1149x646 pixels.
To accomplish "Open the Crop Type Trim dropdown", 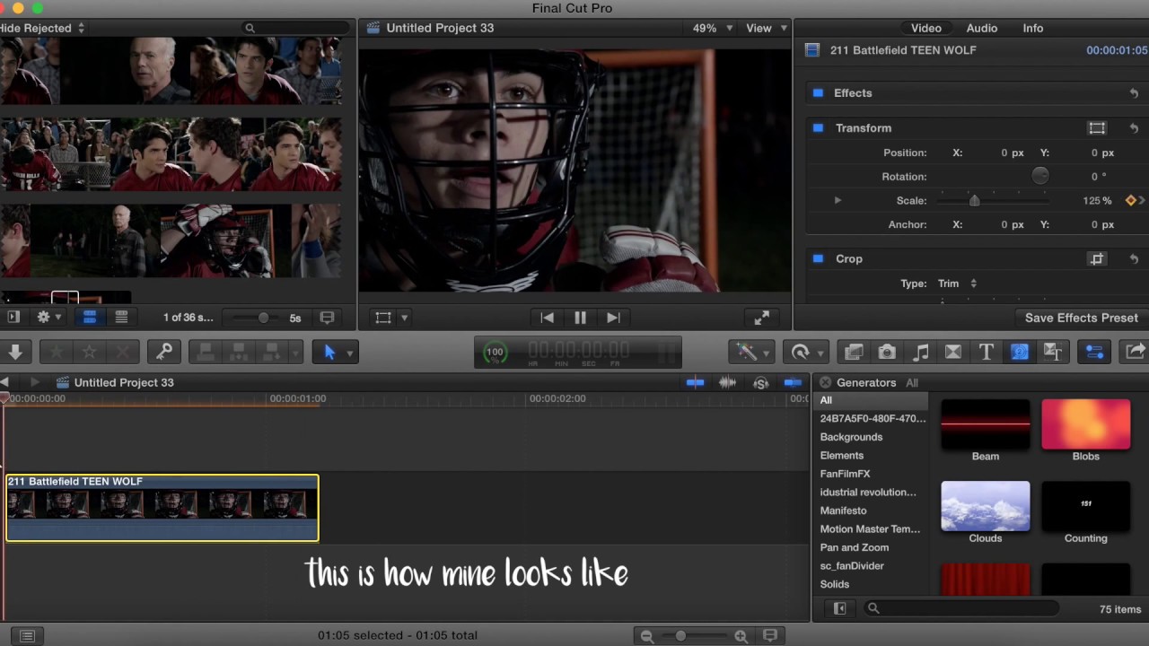I will click(958, 284).
